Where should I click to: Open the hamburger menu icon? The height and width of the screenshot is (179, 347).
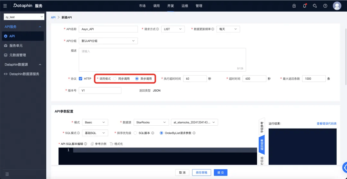(x=5, y=6)
